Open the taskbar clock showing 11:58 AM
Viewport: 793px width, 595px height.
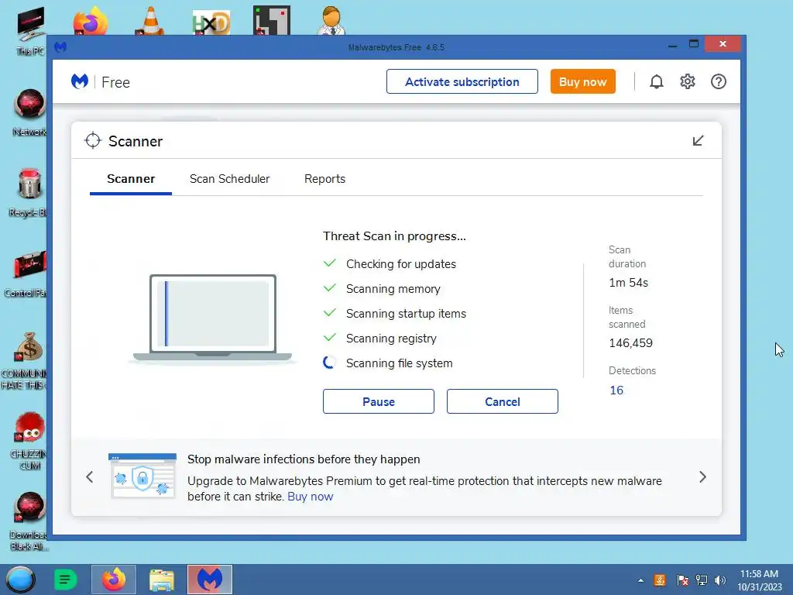759,580
